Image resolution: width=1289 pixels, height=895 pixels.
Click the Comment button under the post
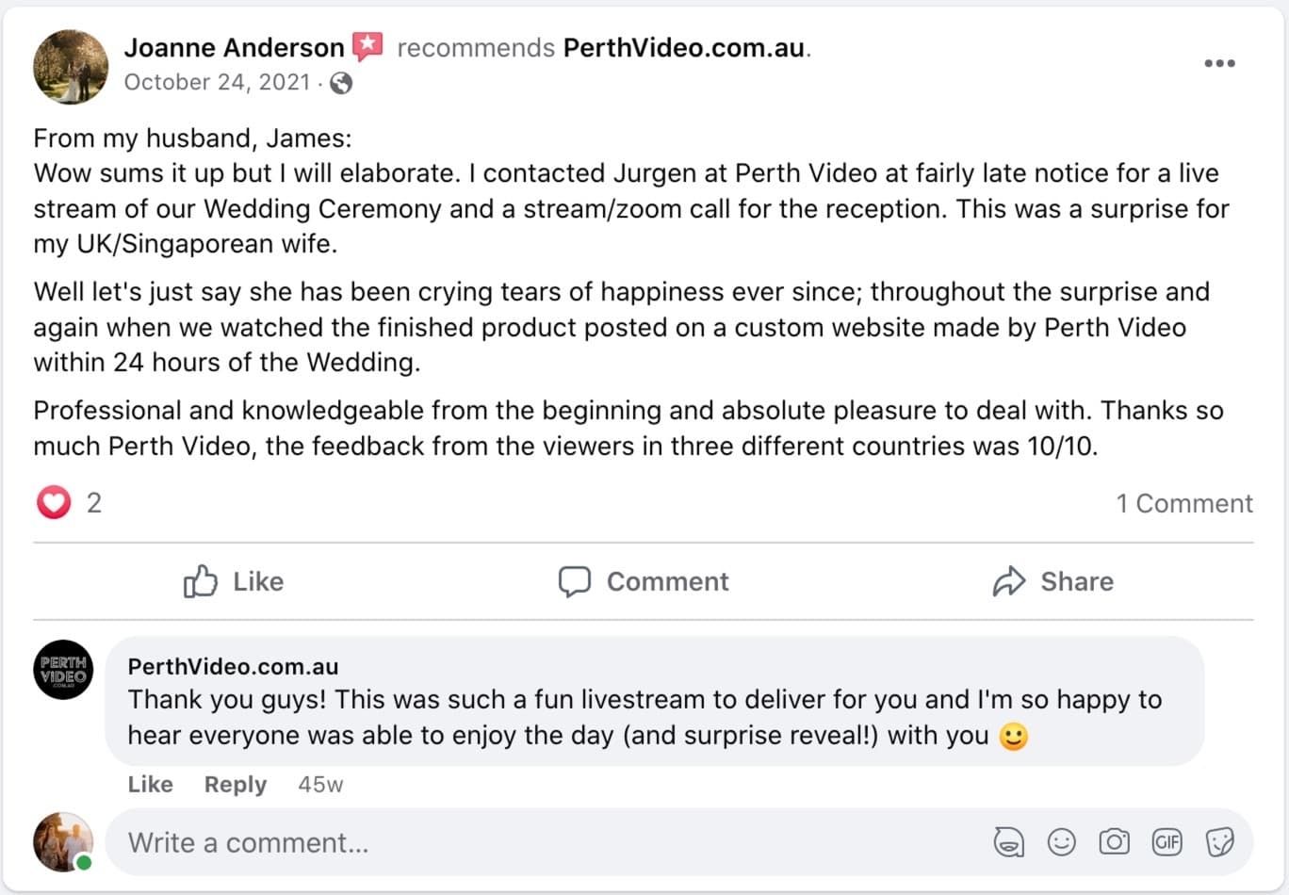coord(644,581)
